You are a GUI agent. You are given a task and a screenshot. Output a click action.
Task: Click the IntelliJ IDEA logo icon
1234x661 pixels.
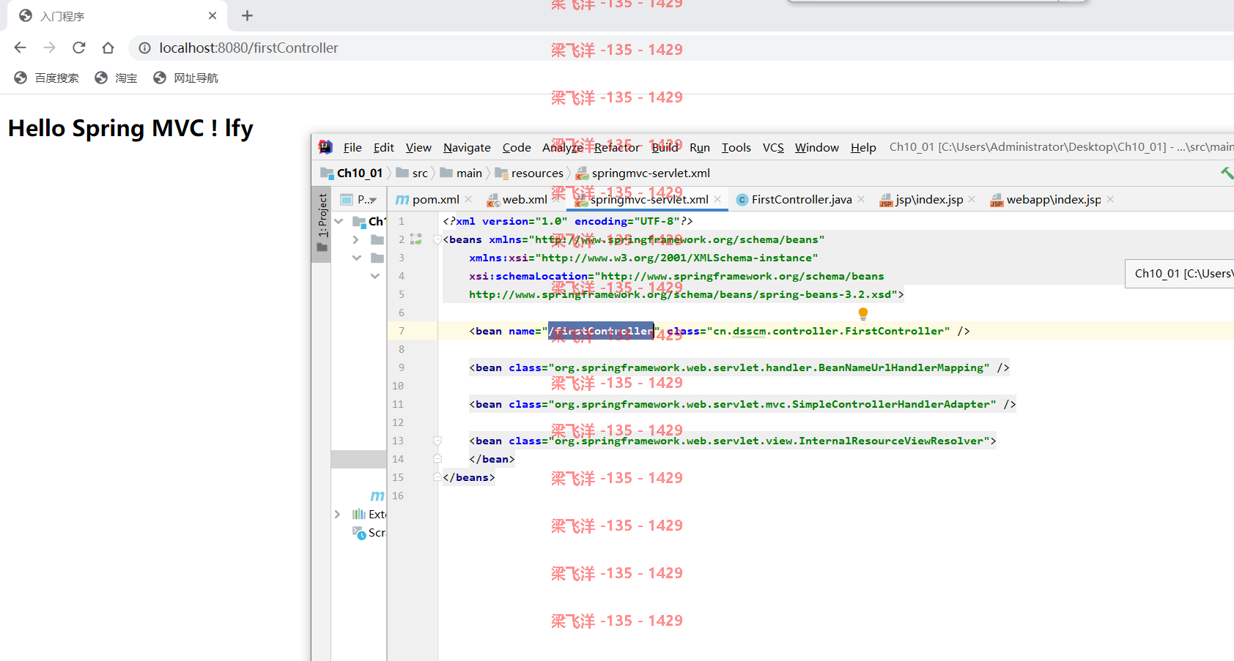[x=325, y=147]
